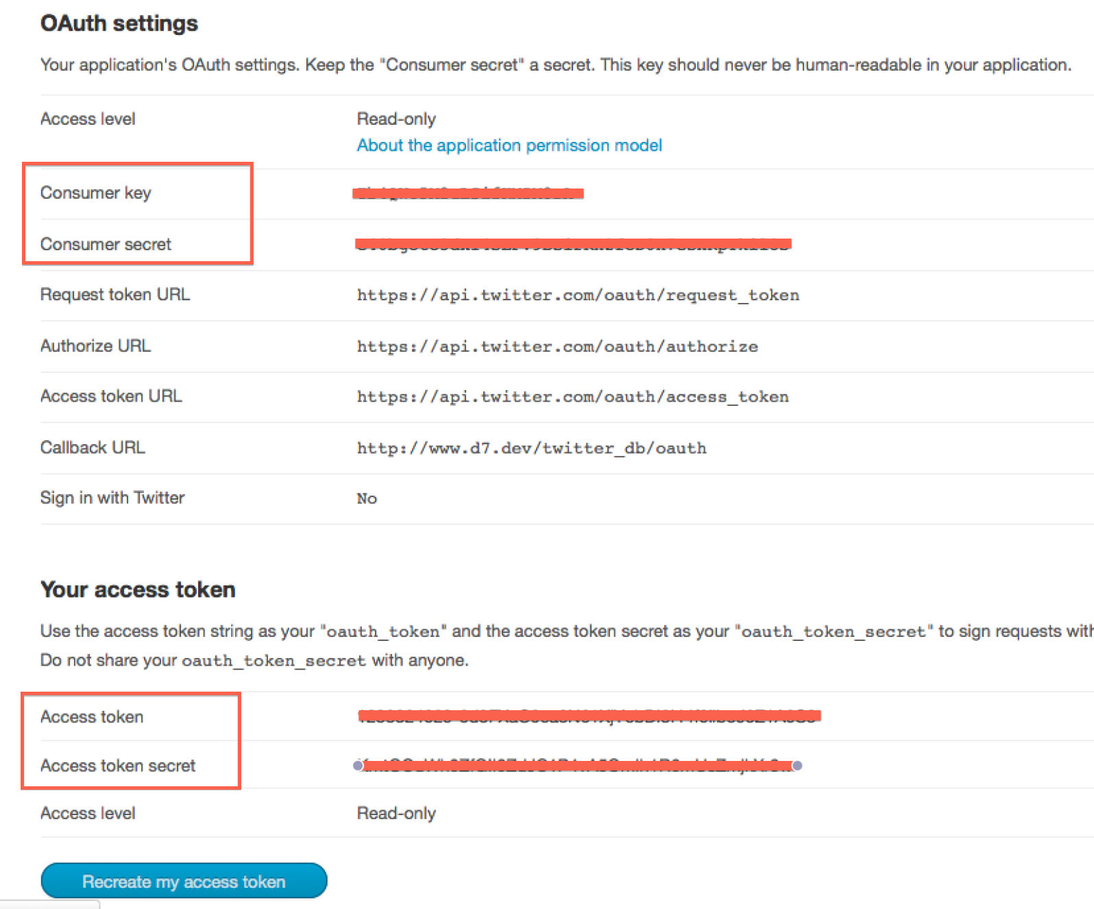
Task: Click the Authorize URL label
Action: pos(95,346)
